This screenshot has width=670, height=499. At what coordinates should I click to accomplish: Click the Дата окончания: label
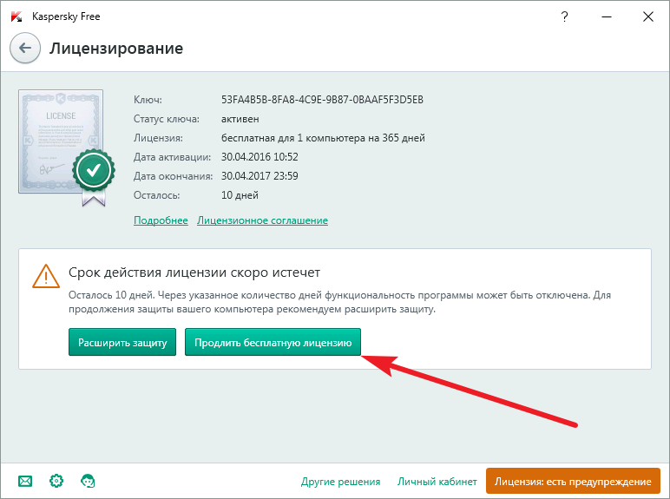[173, 176]
